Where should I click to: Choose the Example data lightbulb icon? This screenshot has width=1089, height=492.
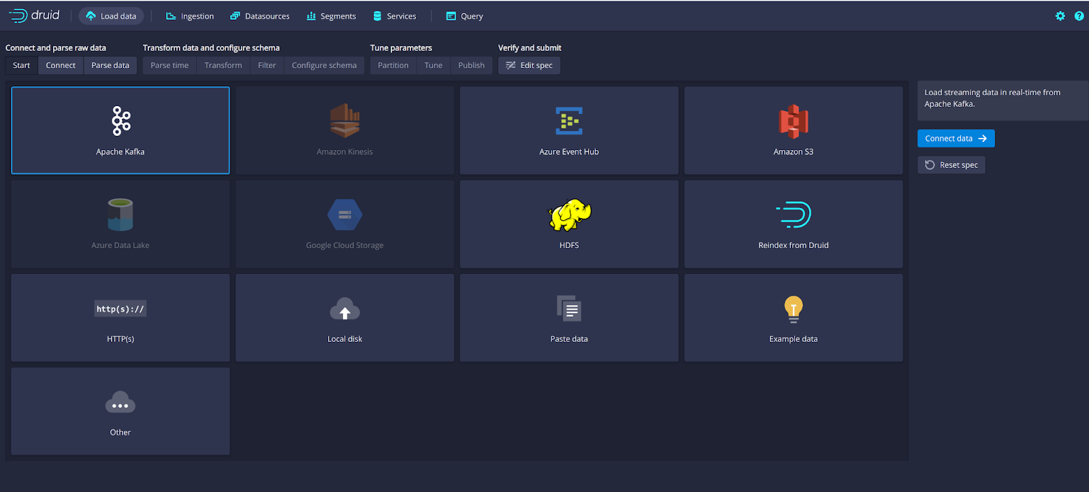(793, 309)
